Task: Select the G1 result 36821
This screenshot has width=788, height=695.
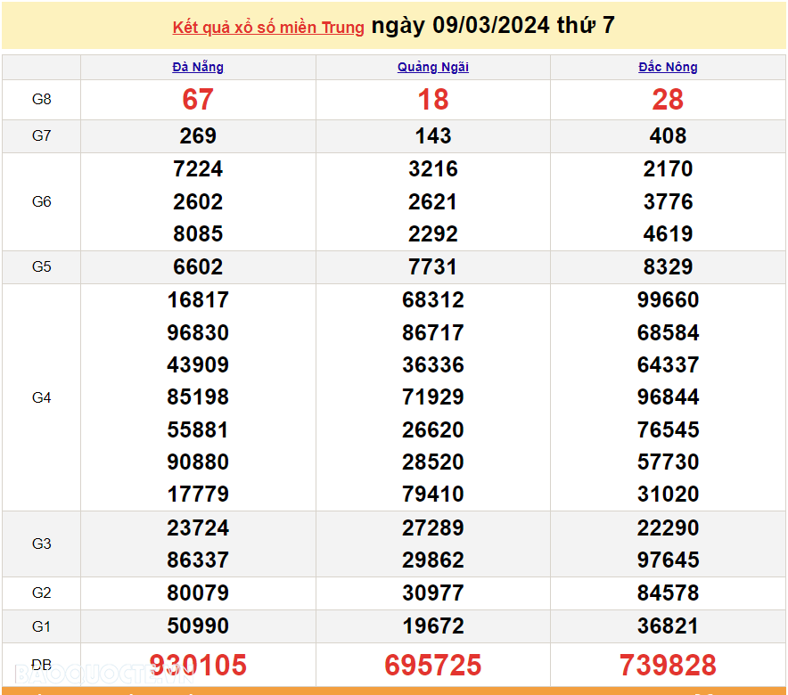Action: tap(668, 626)
